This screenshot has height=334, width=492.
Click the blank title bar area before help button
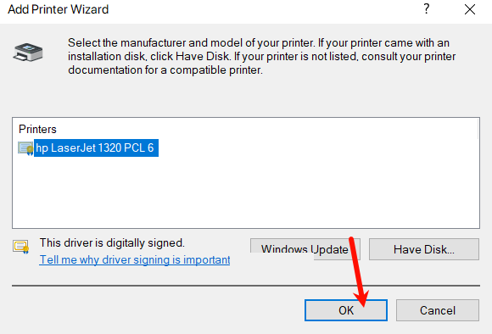pos(264,9)
